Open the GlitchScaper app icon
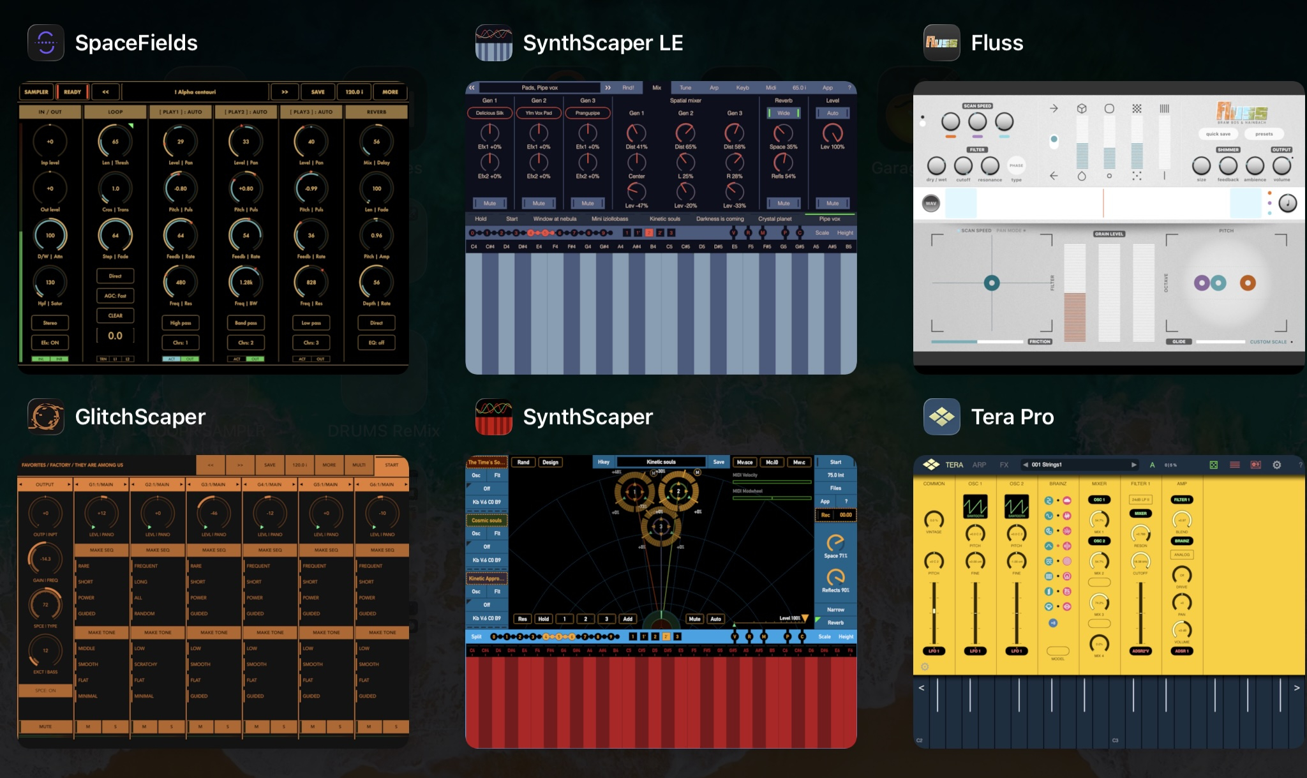This screenshot has height=778, width=1307. point(46,417)
